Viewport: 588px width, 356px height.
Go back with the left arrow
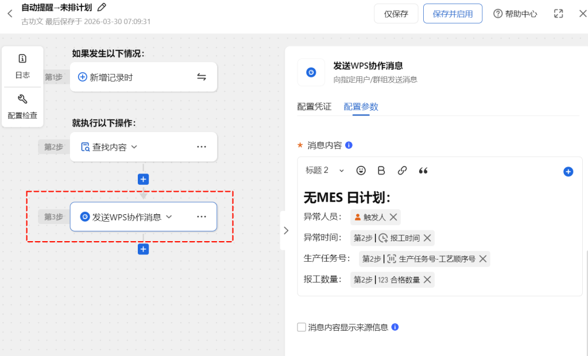[x=10, y=14]
